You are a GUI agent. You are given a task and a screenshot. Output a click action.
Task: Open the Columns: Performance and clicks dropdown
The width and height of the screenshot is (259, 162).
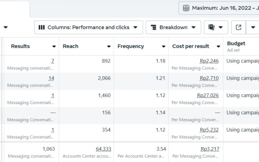(x=88, y=28)
